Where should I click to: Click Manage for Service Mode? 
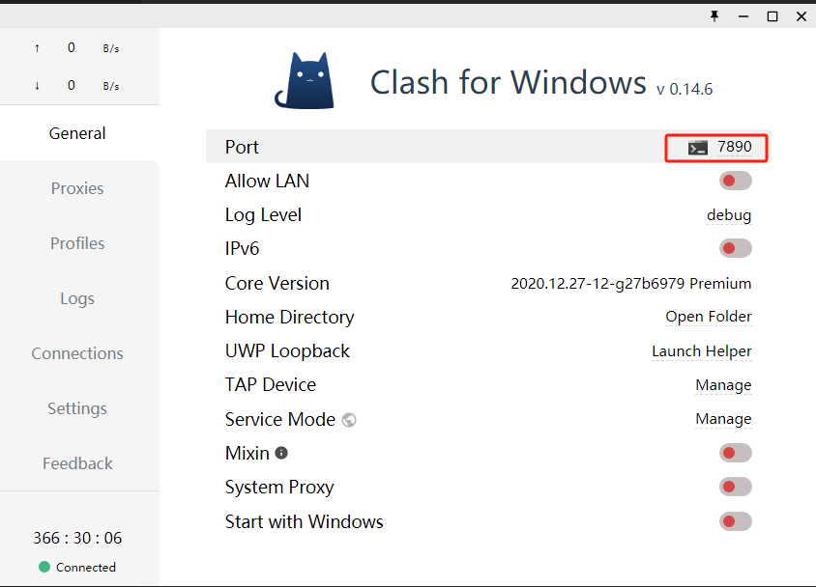coord(723,419)
